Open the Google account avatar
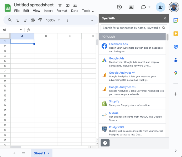Image resolution: width=182 pixels, height=157 pixels. point(174,7)
